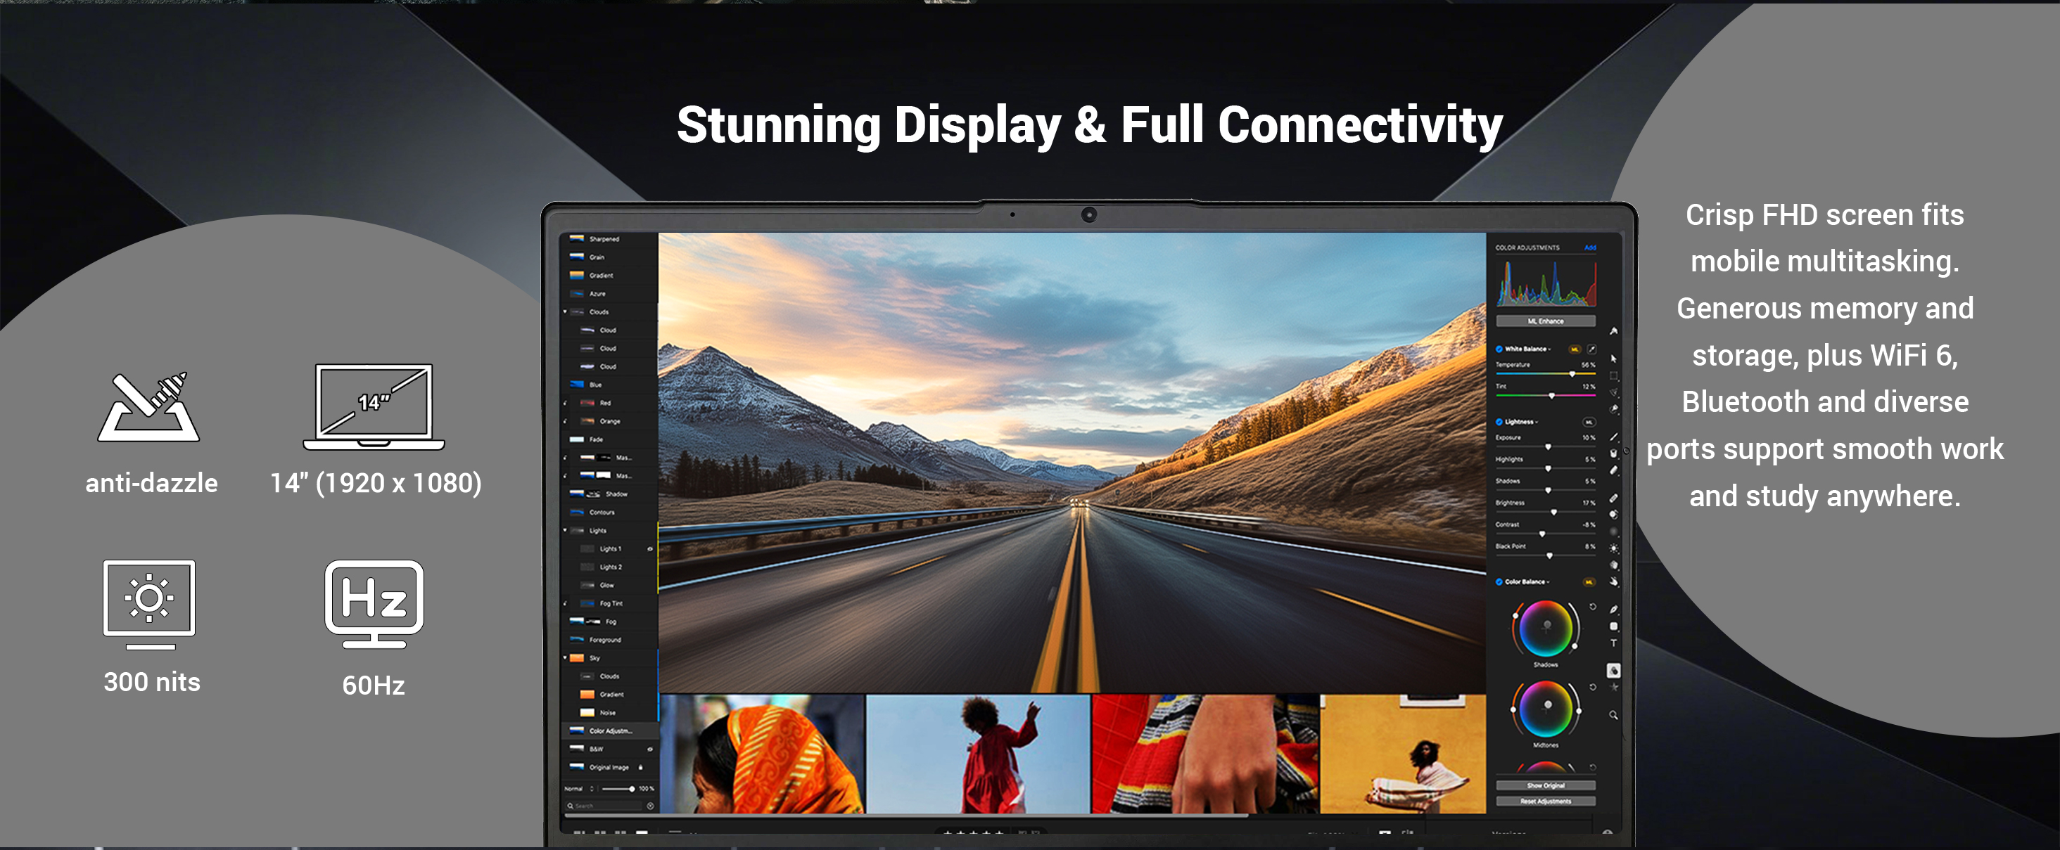This screenshot has width=2060, height=850.
Task: Select the Zoom magnifier tool
Action: click(x=1614, y=715)
